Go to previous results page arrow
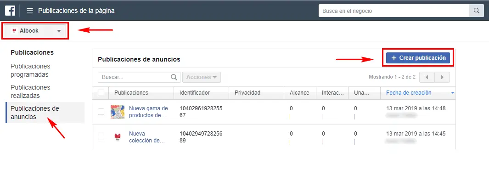 [427, 77]
